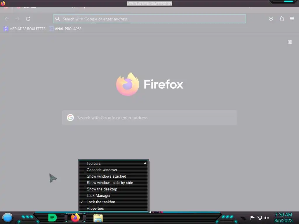Click the Reload page icon
Image resolution: width=299 pixels, height=224 pixels.
click(28, 19)
